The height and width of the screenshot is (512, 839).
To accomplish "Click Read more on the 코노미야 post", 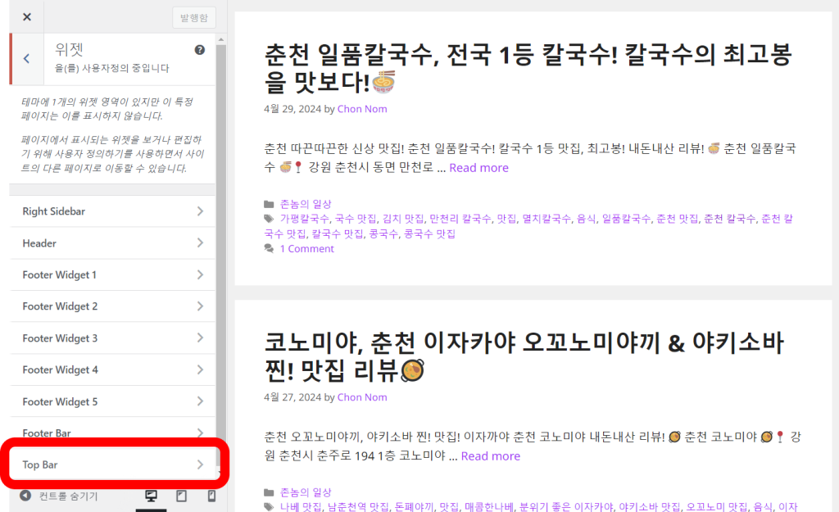I will [x=490, y=455].
